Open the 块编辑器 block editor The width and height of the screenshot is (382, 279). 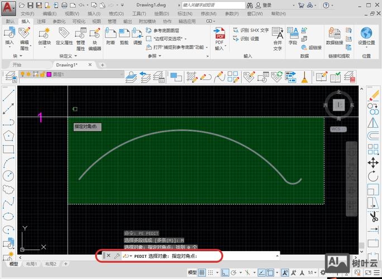point(95,37)
